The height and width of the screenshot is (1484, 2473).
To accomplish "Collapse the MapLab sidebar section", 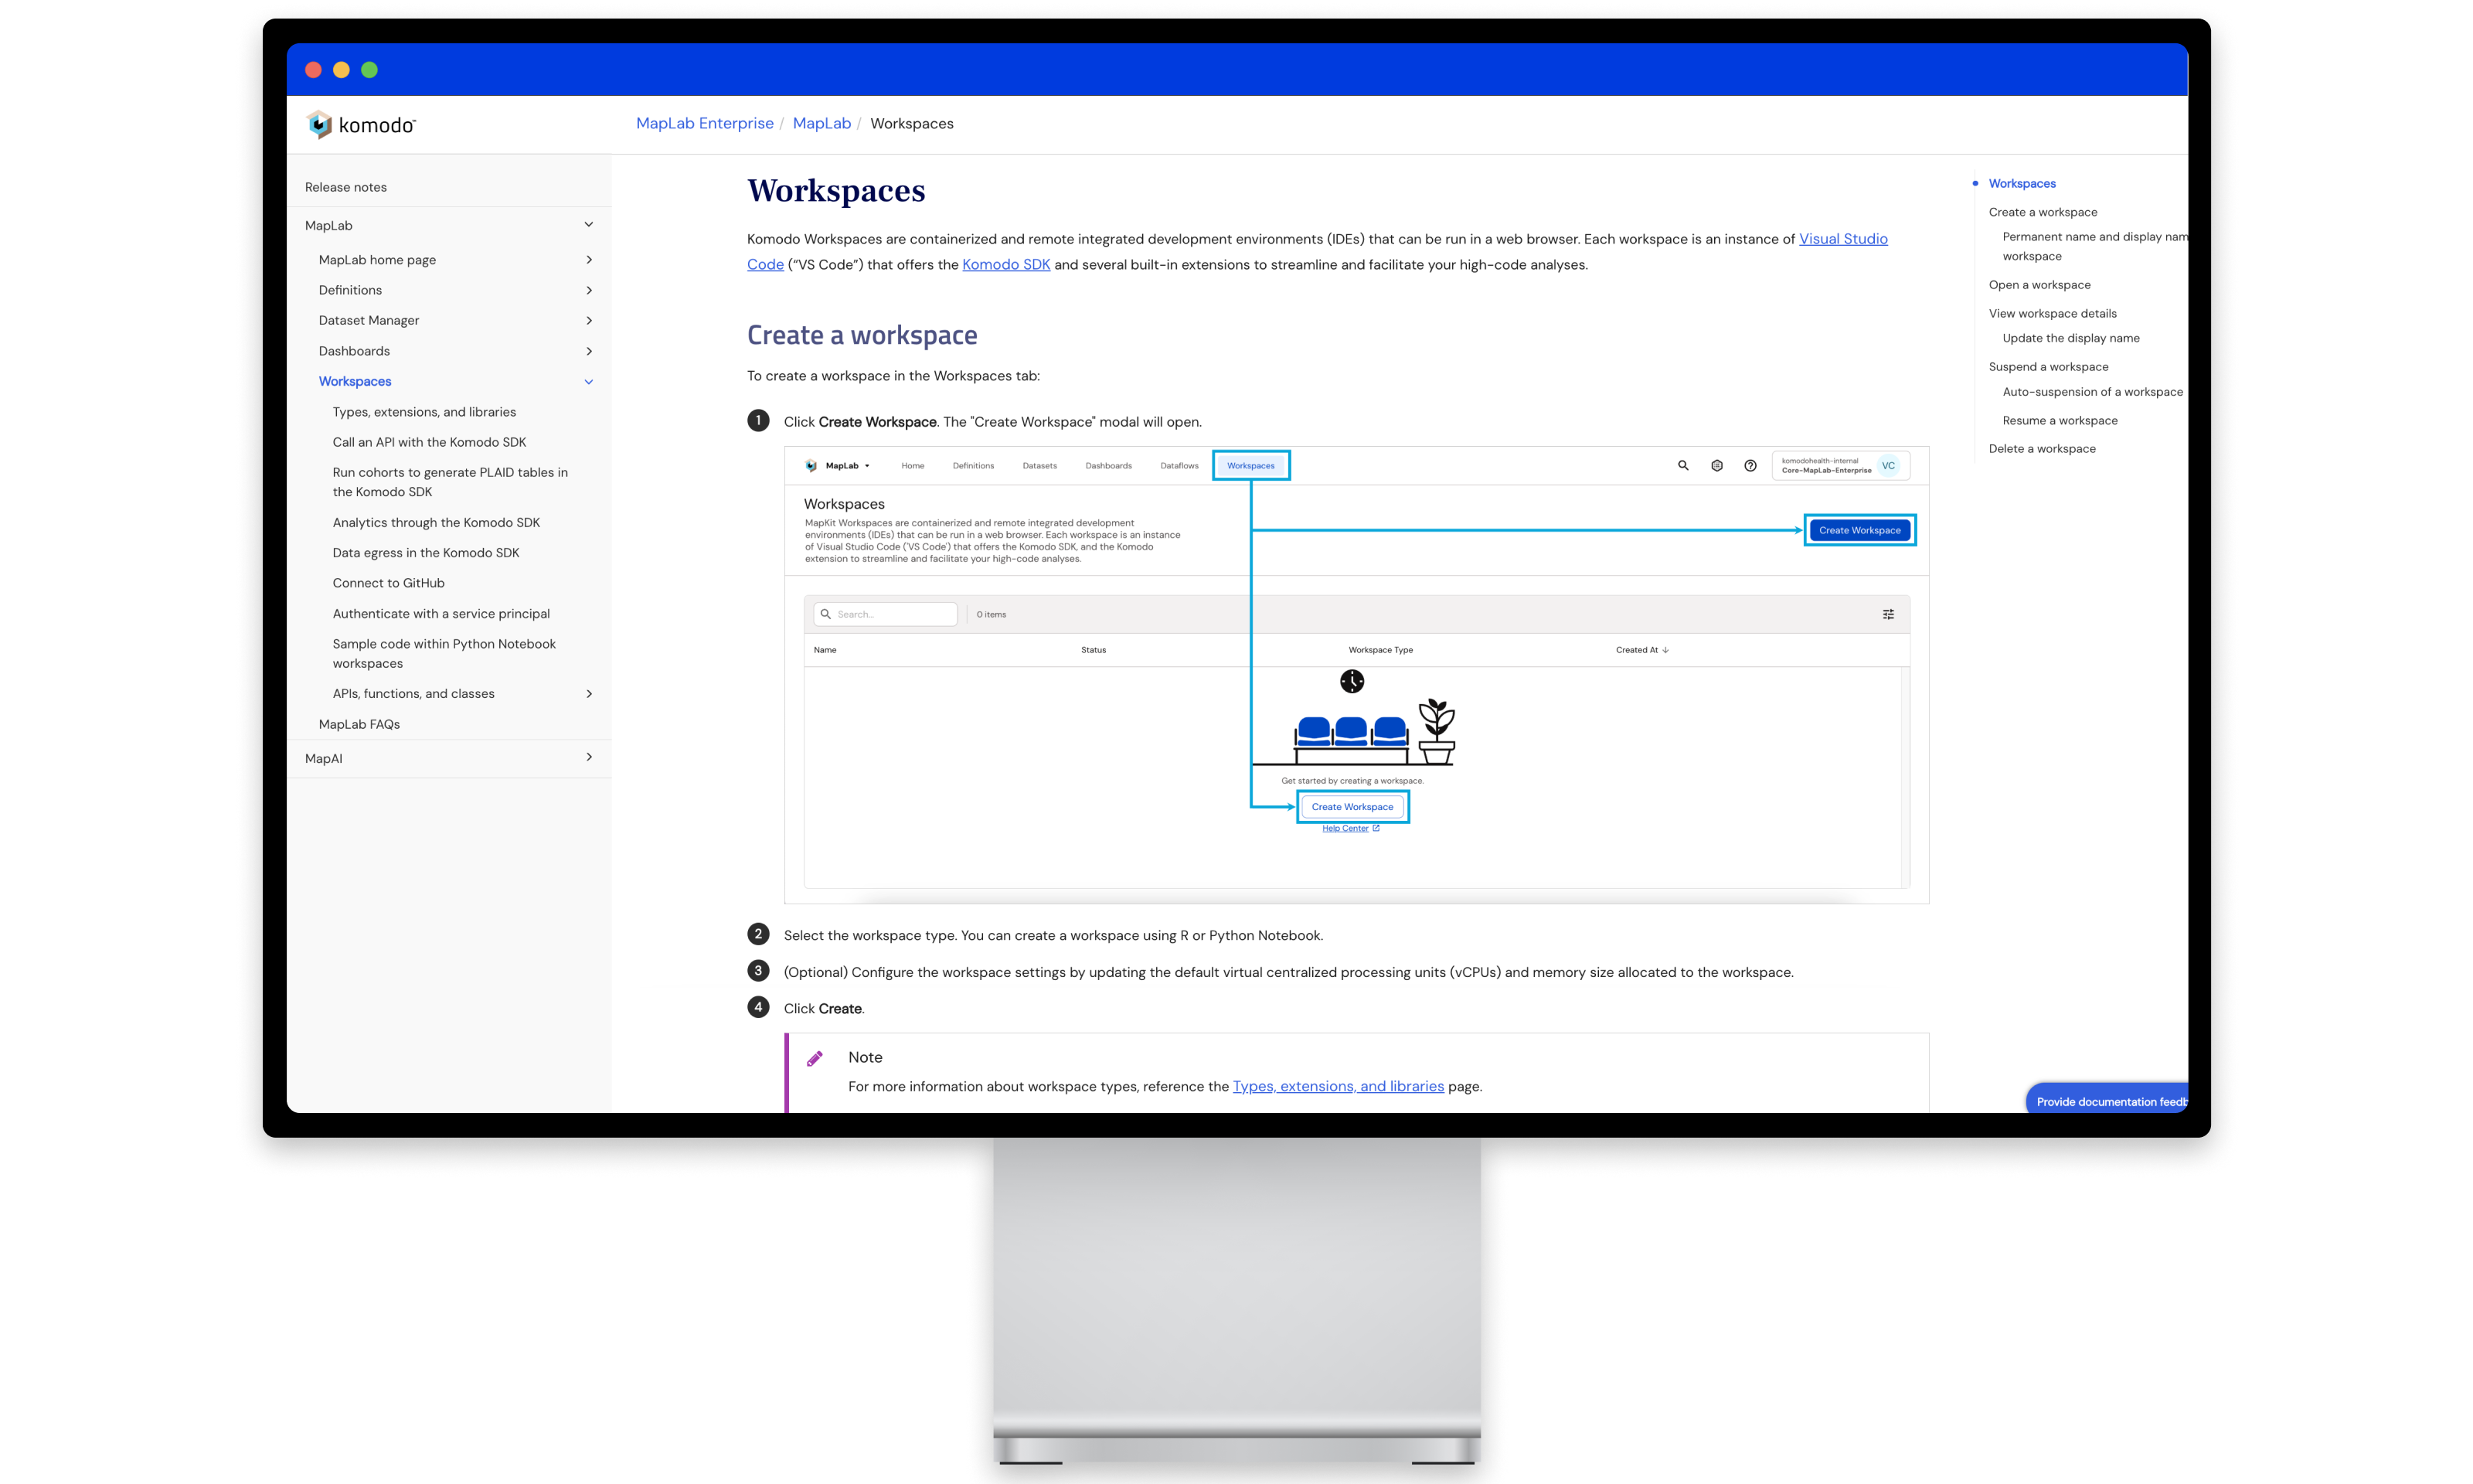I will 589,225.
